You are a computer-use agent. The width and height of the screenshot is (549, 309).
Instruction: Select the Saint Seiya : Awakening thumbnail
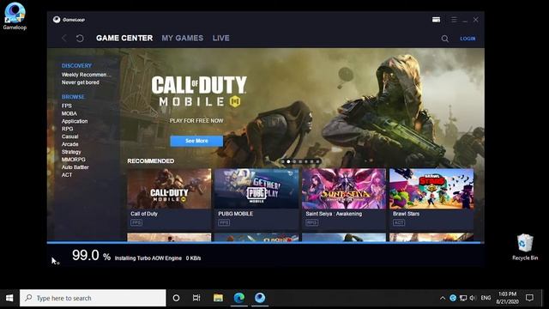click(344, 189)
